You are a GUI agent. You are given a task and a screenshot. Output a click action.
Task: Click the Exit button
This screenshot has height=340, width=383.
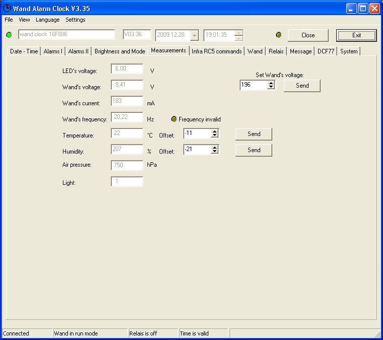(x=356, y=35)
